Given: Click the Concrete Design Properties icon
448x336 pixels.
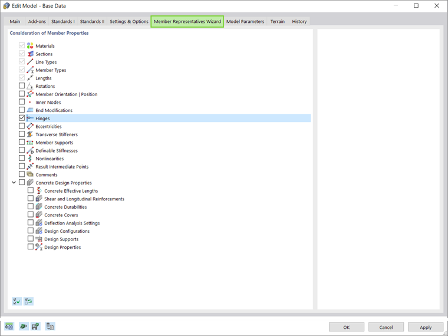Looking at the screenshot, I should [x=30, y=183].
